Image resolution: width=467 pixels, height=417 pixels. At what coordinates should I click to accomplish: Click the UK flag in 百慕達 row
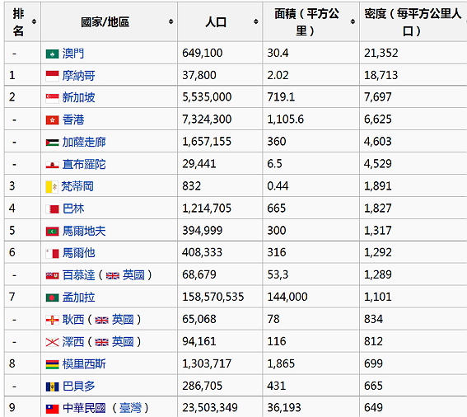click(113, 276)
